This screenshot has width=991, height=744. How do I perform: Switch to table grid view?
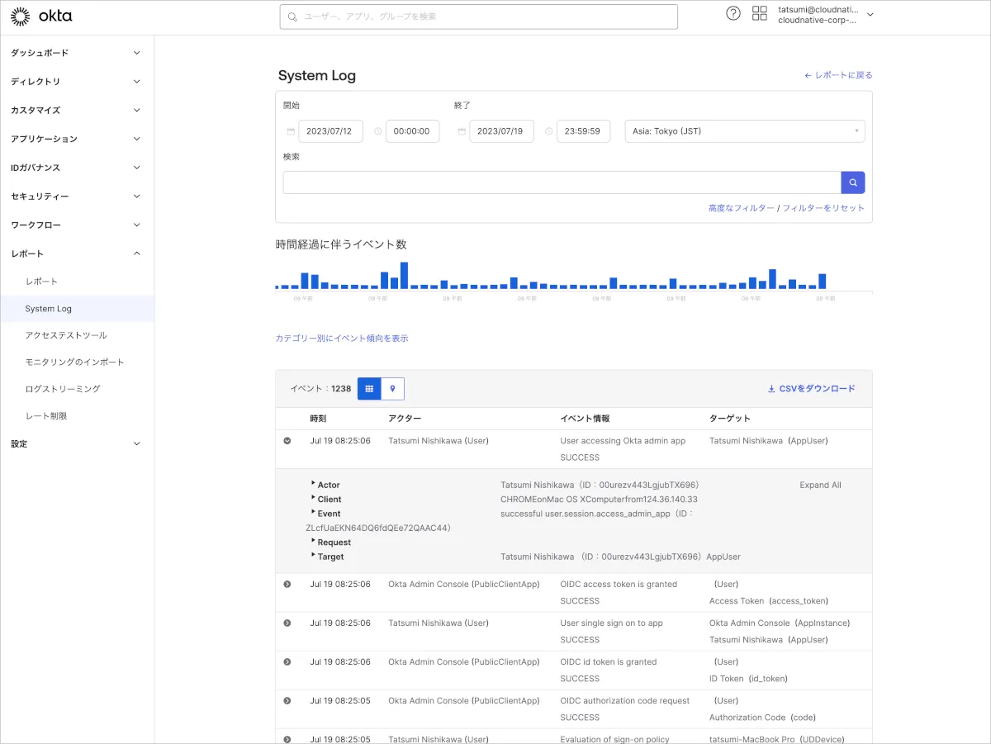point(369,388)
